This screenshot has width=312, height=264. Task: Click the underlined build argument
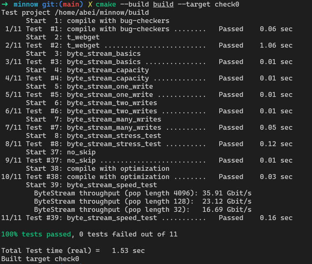[163, 5]
